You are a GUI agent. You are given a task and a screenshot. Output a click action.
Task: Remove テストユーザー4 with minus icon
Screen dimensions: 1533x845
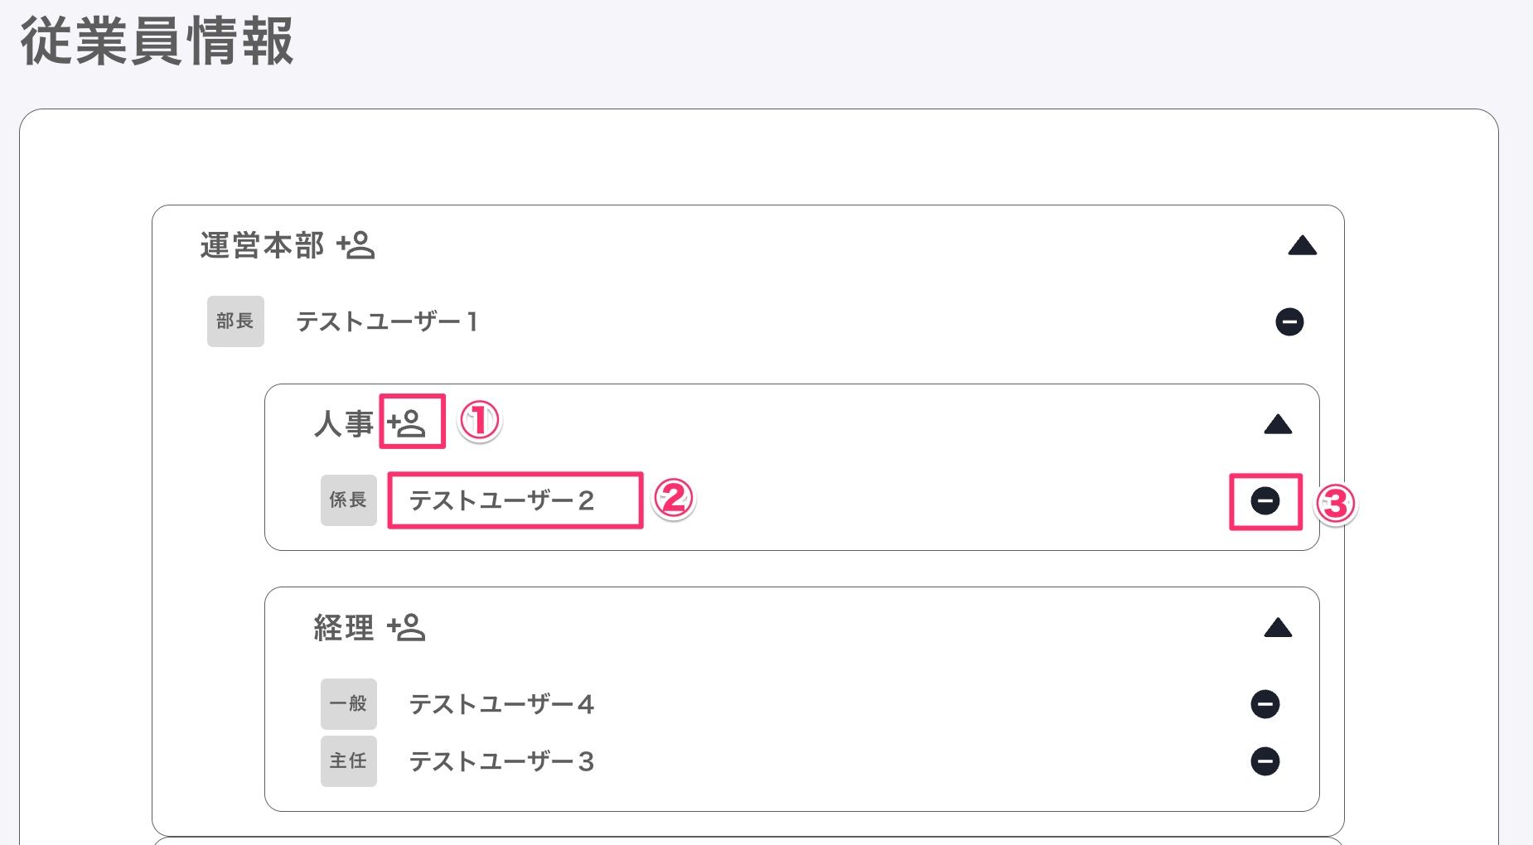(x=1265, y=704)
